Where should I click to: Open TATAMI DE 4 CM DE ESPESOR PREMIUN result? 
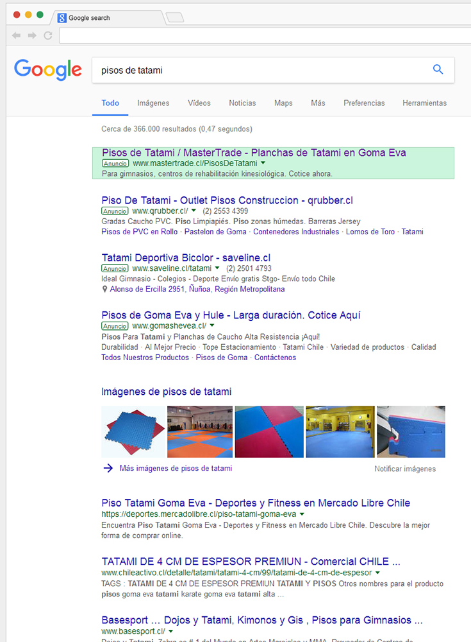(x=251, y=561)
